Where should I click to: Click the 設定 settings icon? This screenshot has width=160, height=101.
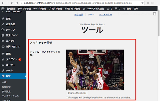coord(3,76)
